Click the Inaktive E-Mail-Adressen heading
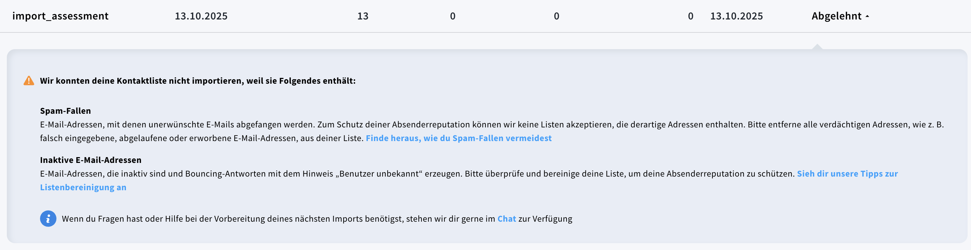971x250 pixels. point(90,159)
